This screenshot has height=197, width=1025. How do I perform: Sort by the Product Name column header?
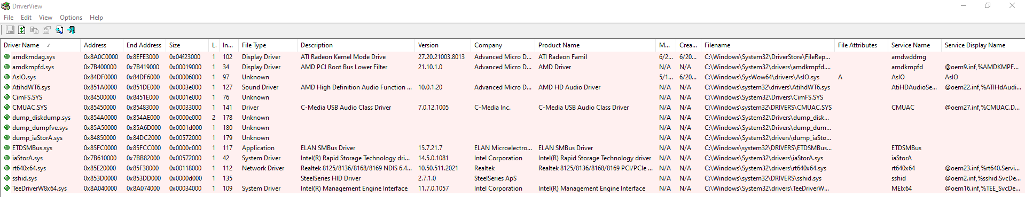(596, 45)
